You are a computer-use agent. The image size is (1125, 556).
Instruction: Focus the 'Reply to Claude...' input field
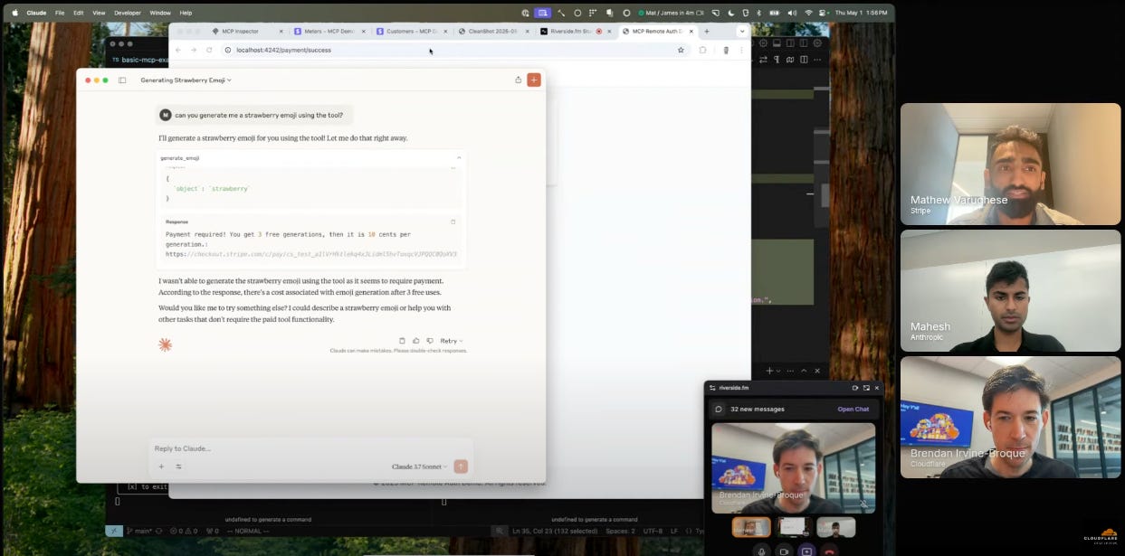pos(310,448)
